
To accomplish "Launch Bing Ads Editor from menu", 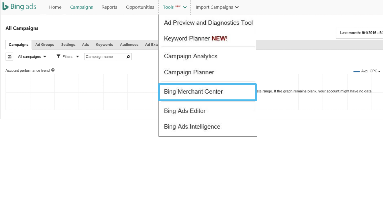I will 185,111.
